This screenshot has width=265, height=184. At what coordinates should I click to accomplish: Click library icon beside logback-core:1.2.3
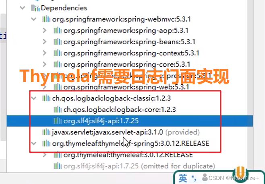point(58,110)
